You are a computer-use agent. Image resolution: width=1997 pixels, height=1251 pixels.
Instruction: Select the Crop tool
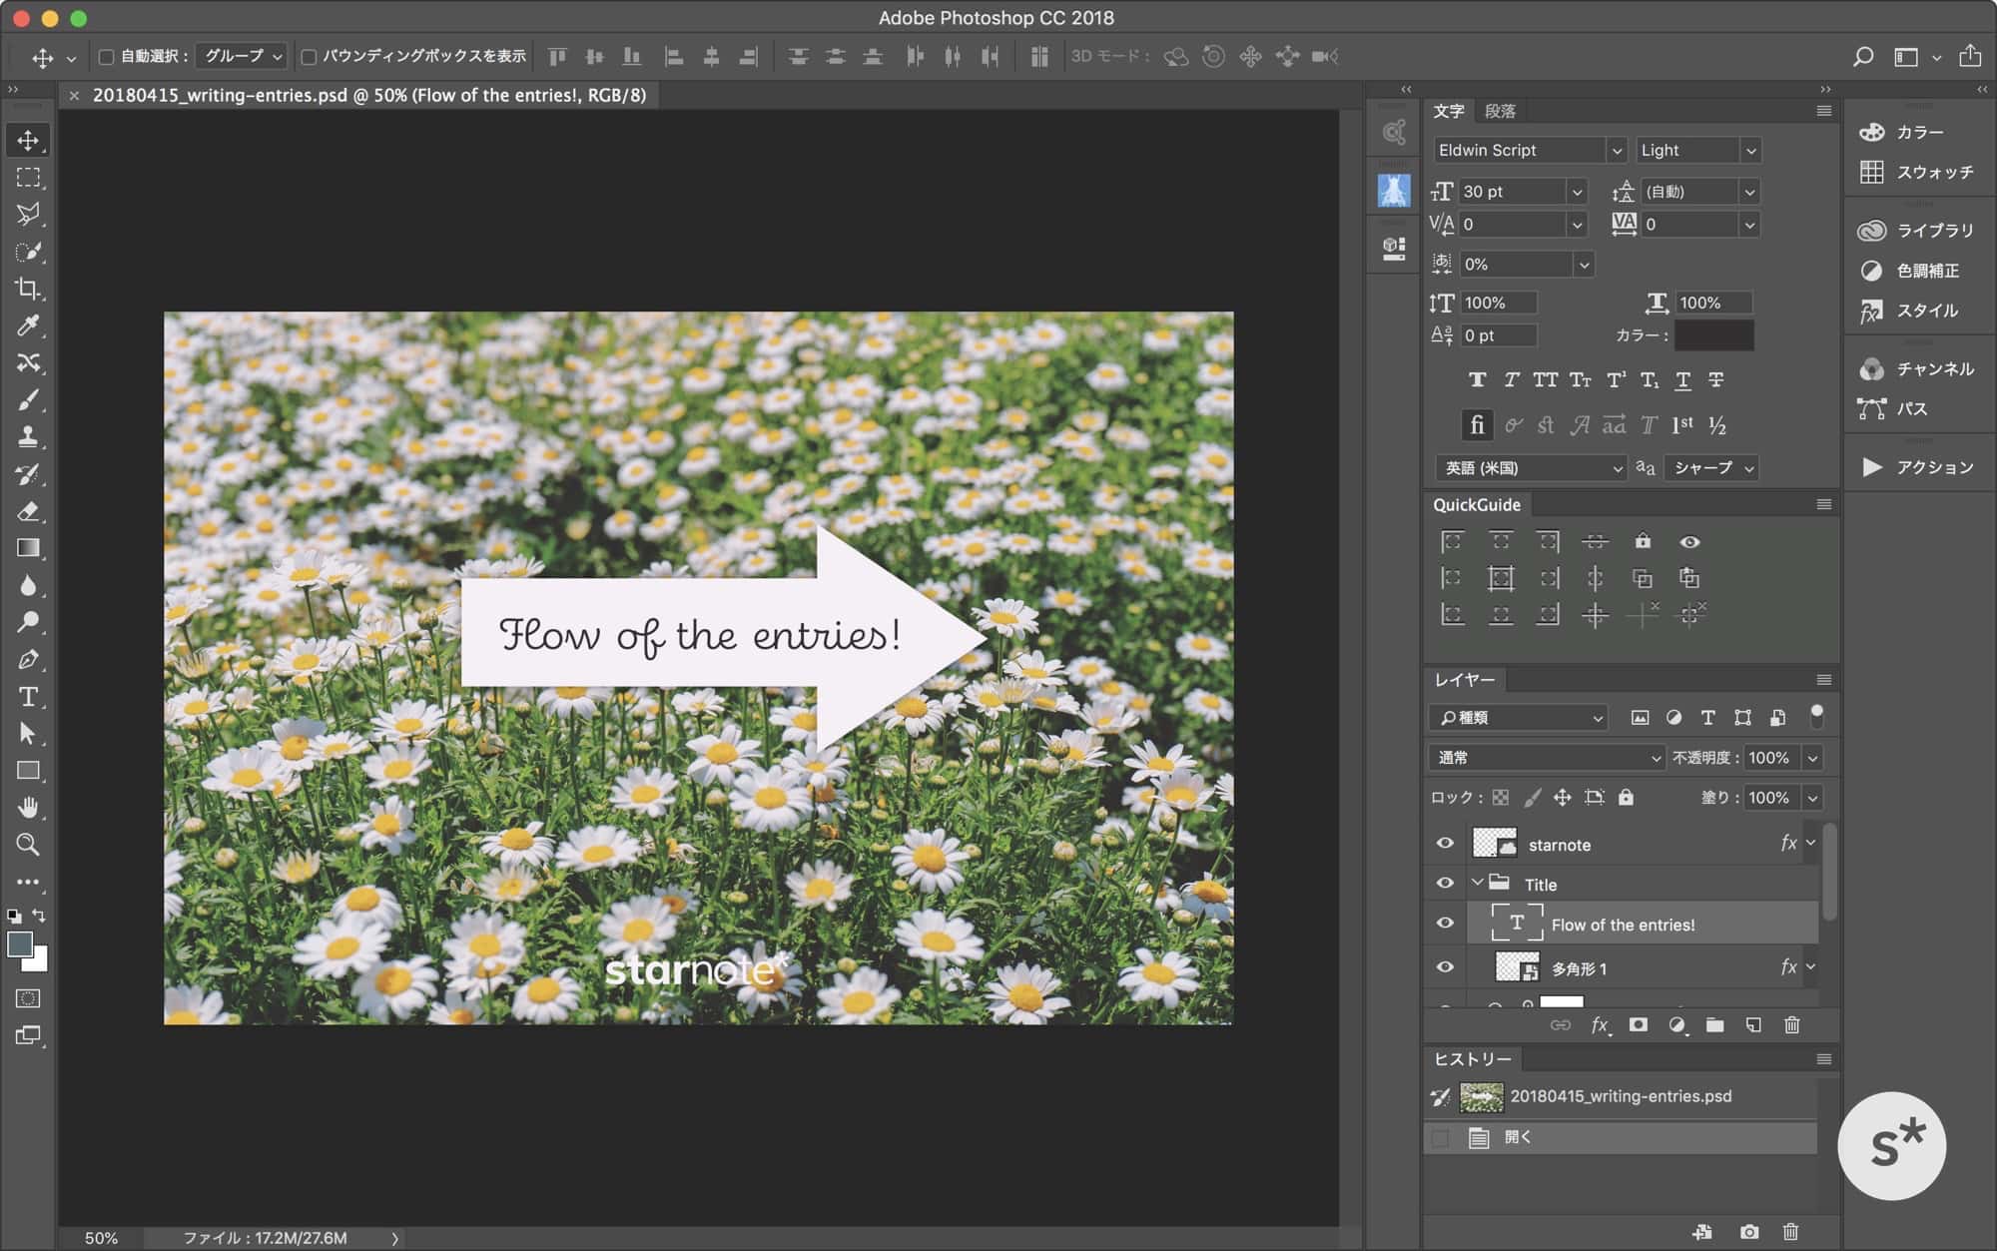[28, 289]
